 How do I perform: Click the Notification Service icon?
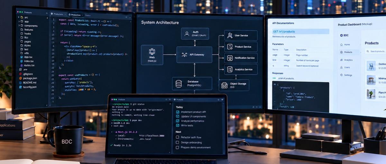click(230, 58)
